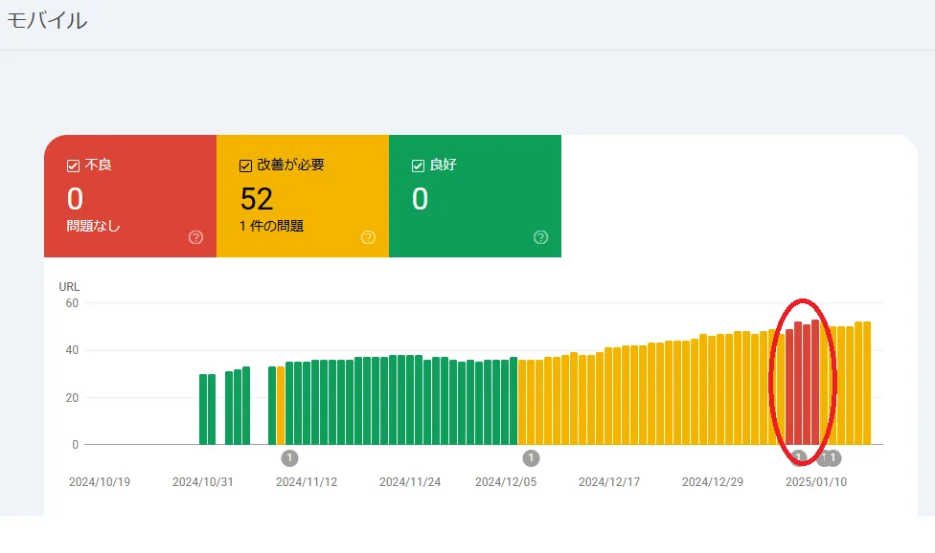Click help icon in red 不良 card
Image resolution: width=935 pixels, height=553 pixels.
[x=195, y=237]
